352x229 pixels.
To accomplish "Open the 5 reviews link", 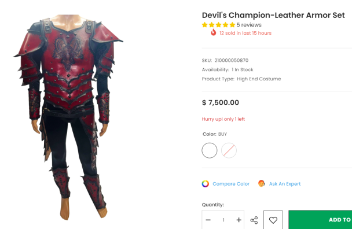I will coord(249,25).
